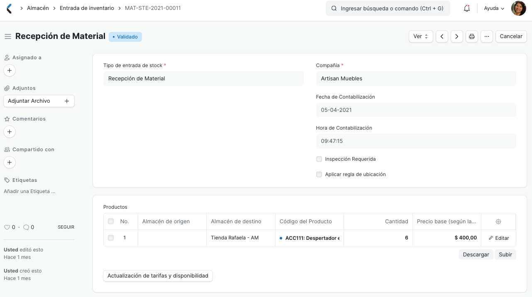Go to the previous document arrow

(x=442, y=36)
